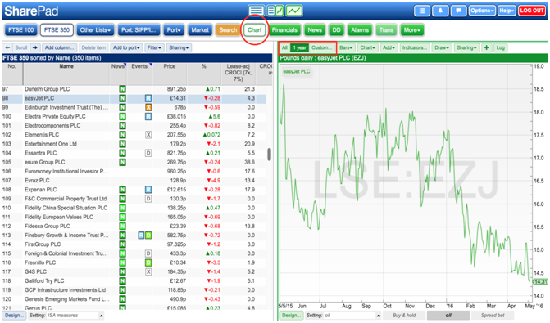Select the Evraz PLC row

point(134,181)
